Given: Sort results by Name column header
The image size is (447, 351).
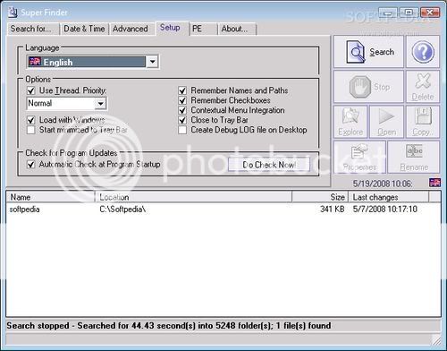Looking at the screenshot, I should (x=50, y=197).
